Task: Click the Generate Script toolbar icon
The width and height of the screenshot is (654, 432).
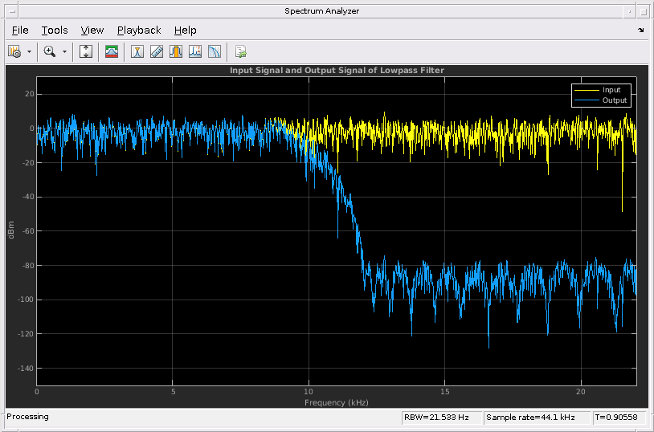Action: point(240,51)
